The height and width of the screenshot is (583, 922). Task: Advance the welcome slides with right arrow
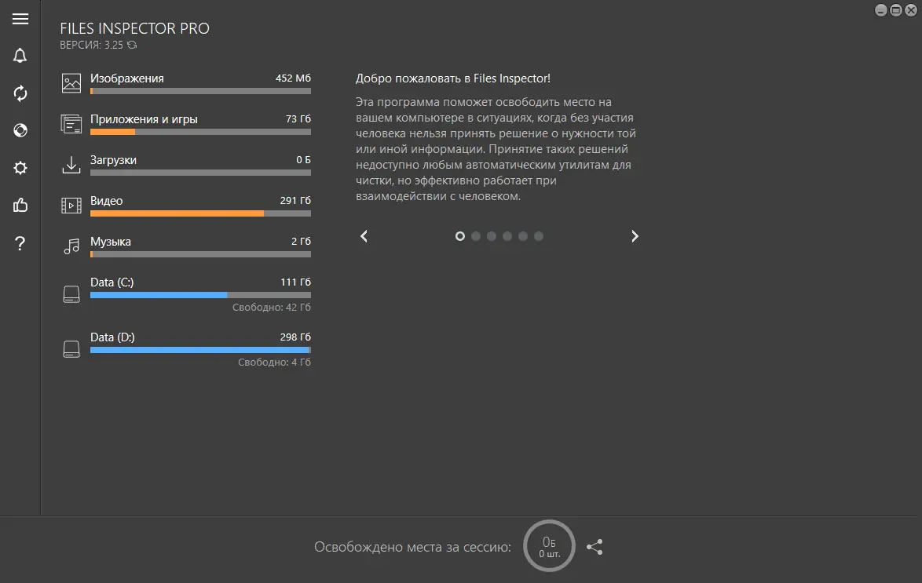(635, 235)
